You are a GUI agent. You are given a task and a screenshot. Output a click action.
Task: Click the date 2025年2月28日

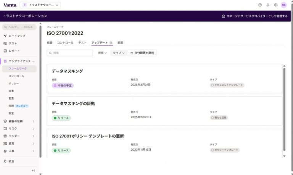(x=141, y=117)
